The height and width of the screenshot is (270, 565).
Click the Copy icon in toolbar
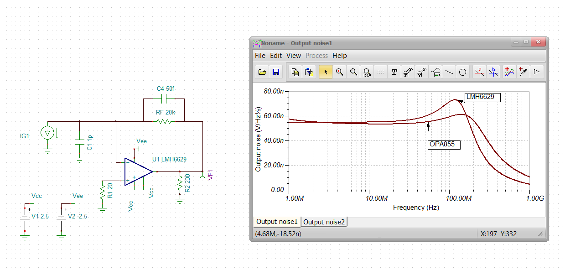[x=295, y=72]
